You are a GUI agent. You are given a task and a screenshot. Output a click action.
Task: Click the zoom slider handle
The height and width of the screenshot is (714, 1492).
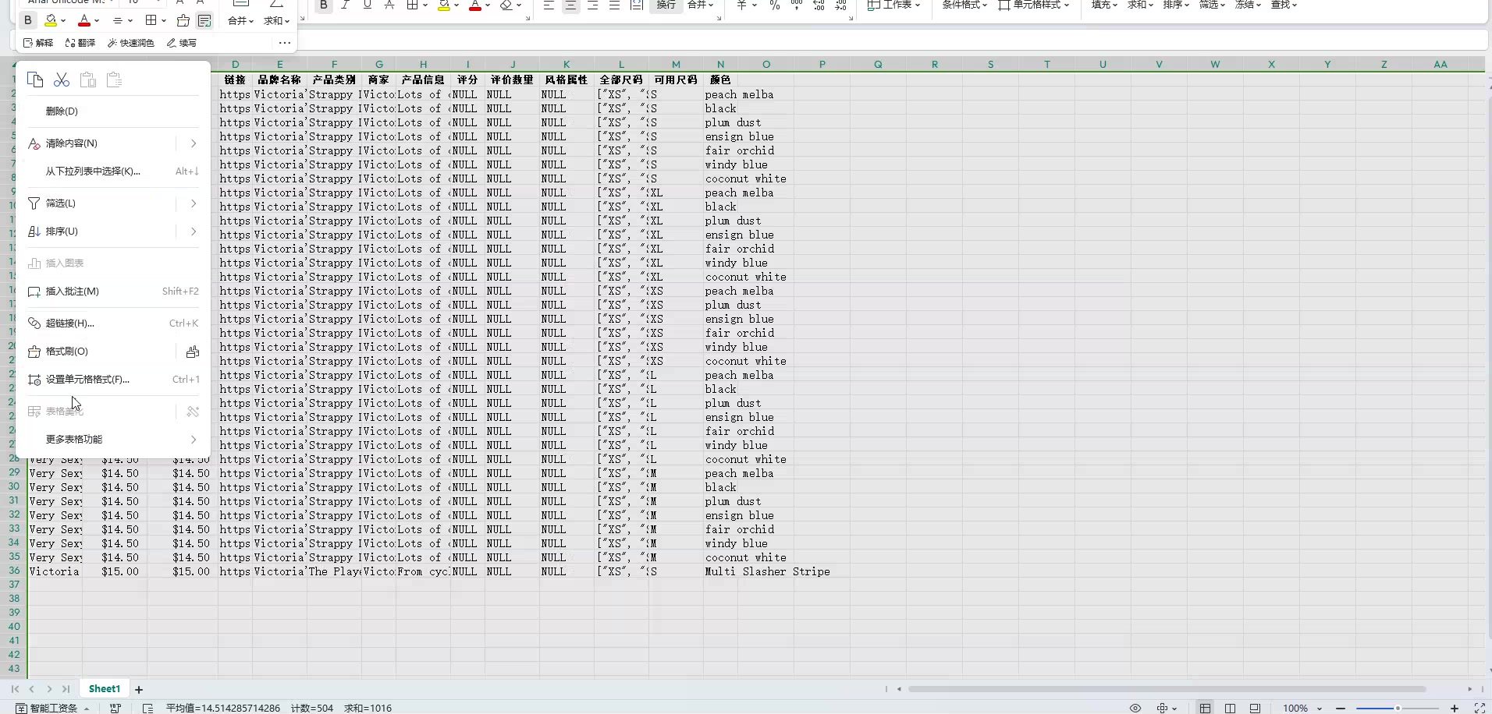pyautogui.click(x=1398, y=708)
